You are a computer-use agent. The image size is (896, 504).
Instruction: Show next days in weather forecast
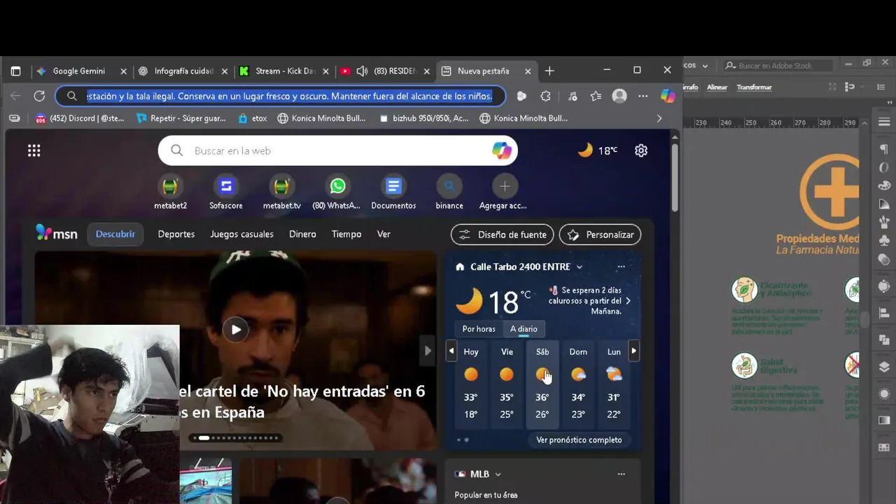[634, 351]
